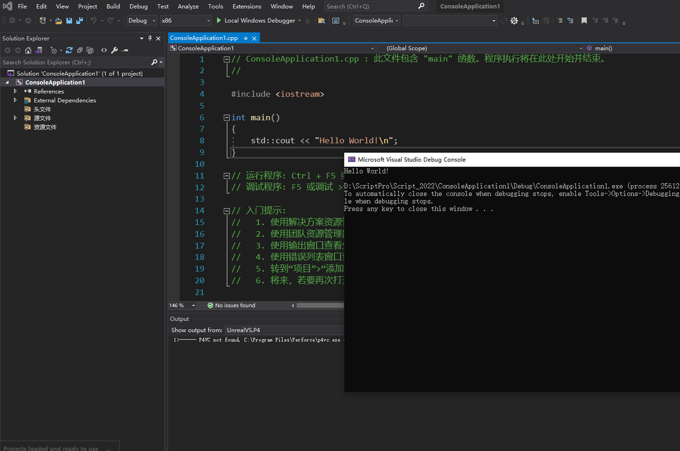
Task: Save the current file with Save icon
Action: [x=69, y=21]
